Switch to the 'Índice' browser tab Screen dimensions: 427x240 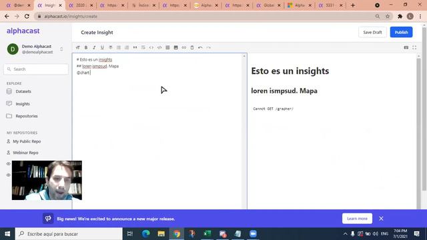point(143,5)
